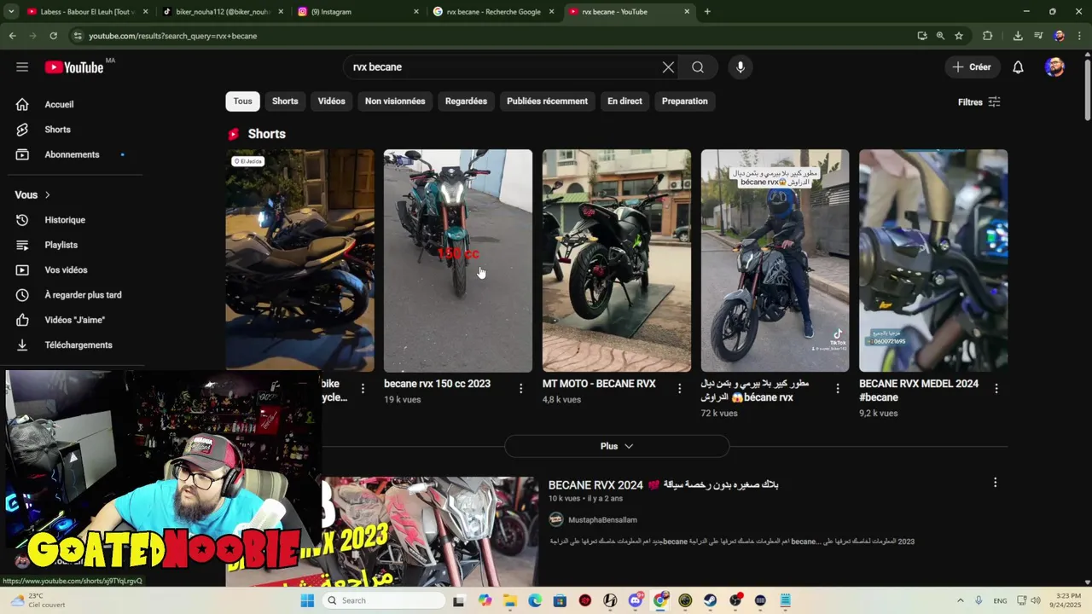Screen dimensions: 1092x614
Task: Select the Vidéos filter chip
Action: coord(331,101)
